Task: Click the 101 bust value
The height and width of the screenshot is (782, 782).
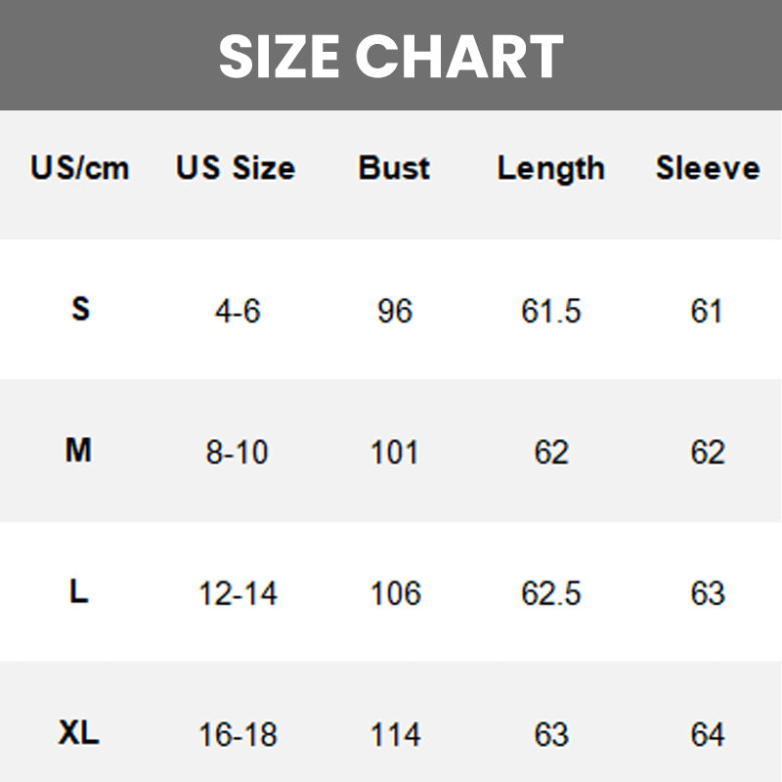Action: (394, 454)
